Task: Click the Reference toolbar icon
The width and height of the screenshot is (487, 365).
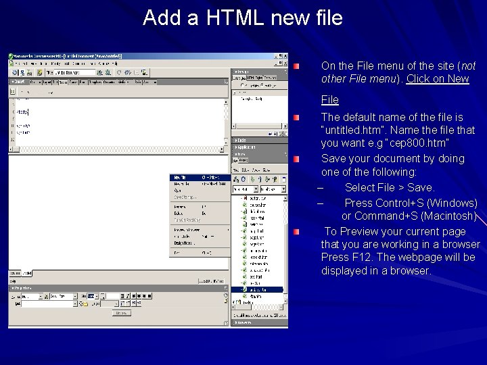Action: tap(127, 72)
